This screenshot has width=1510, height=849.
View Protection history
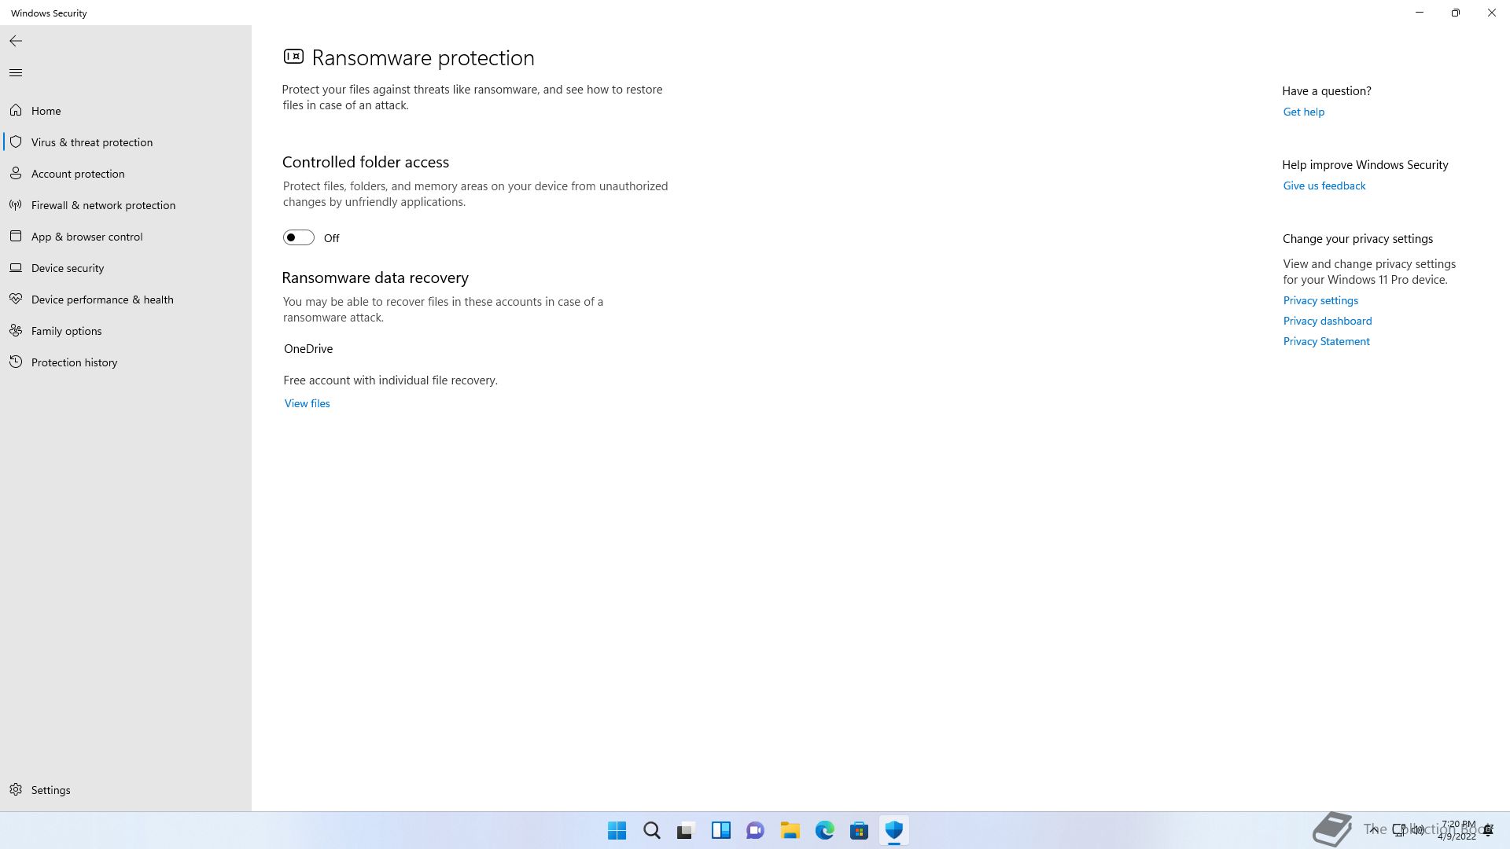point(126,362)
